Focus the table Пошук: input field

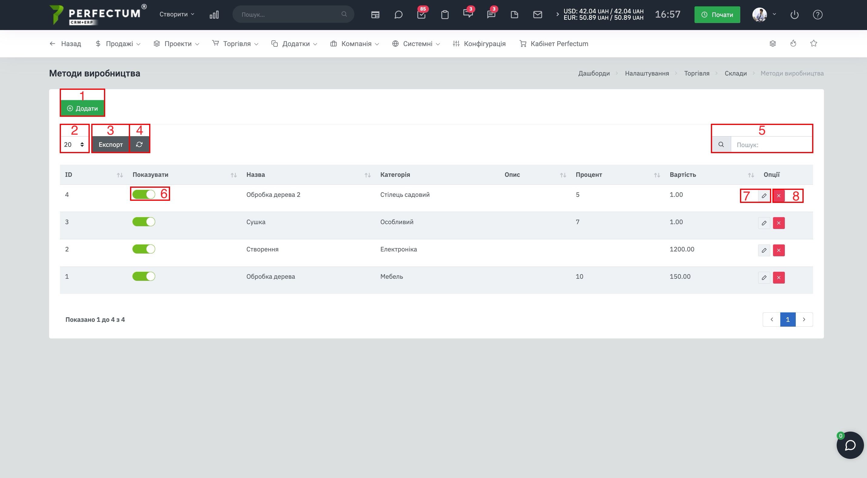click(x=772, y=144)
